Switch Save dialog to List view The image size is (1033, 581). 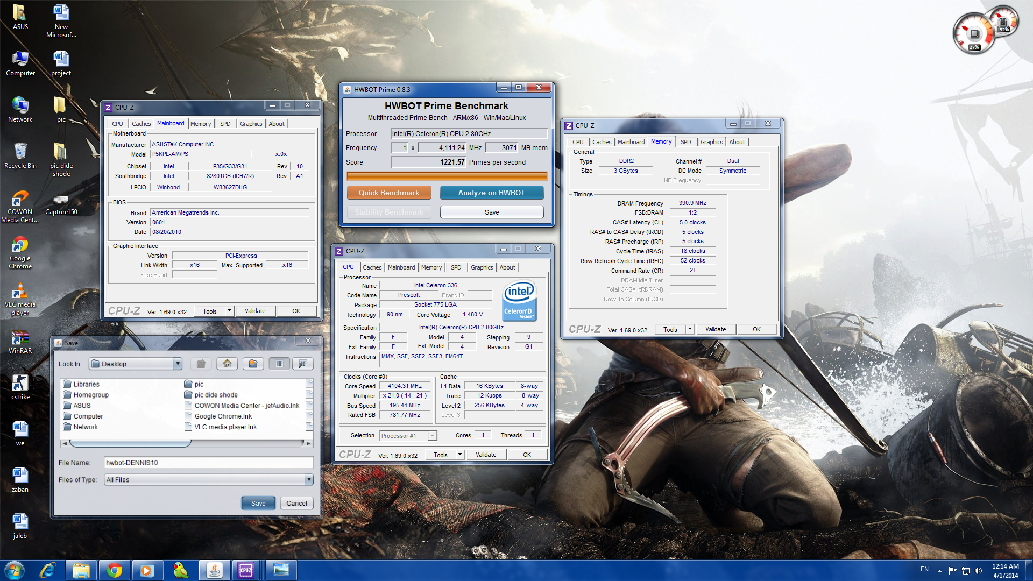click(279, 364)
